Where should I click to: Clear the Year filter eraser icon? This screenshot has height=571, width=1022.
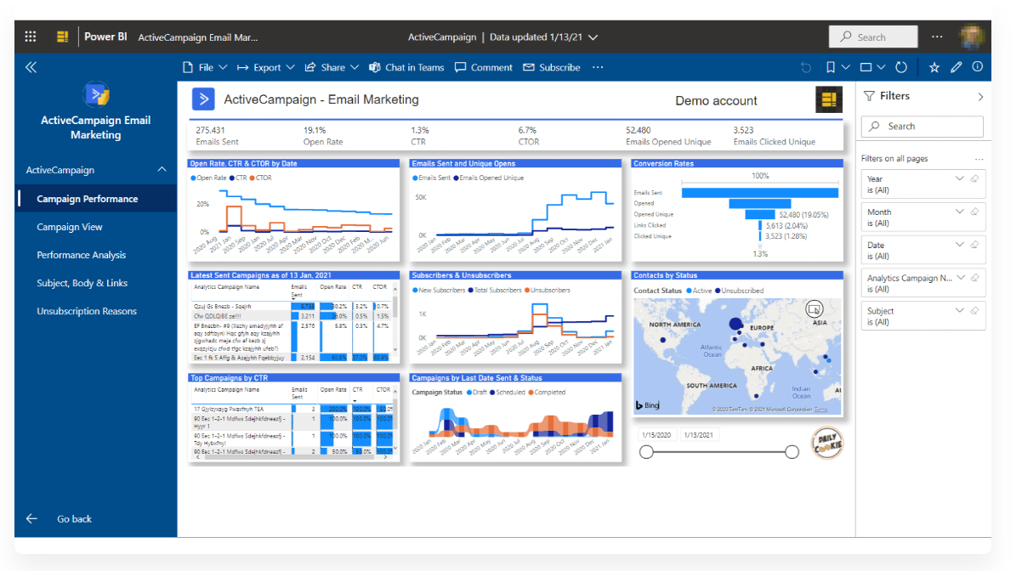(974, 178)
